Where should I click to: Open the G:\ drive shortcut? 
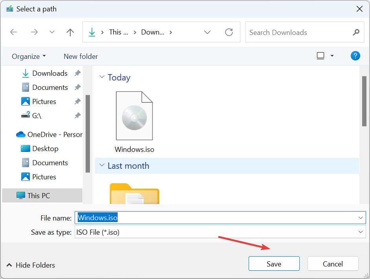[31, 115]
